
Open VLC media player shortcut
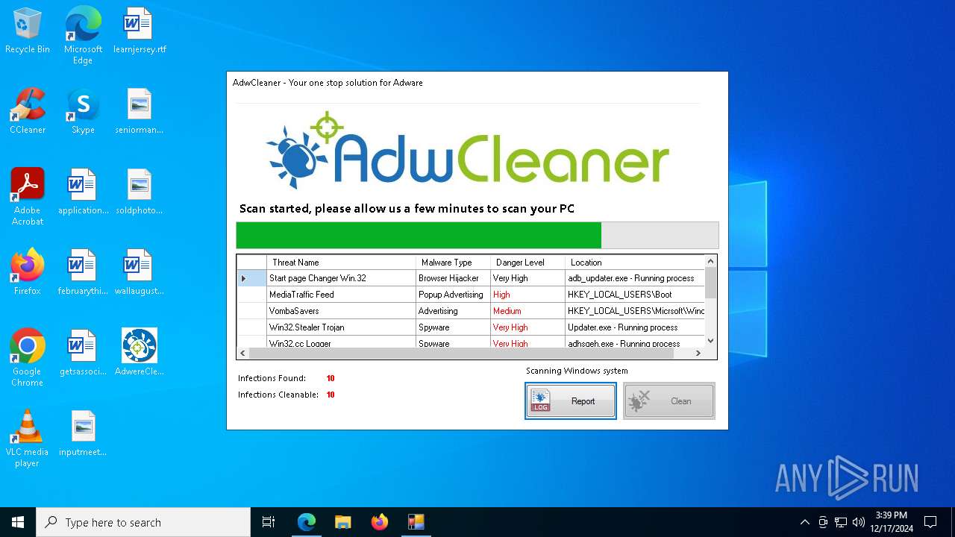point(28,439)
